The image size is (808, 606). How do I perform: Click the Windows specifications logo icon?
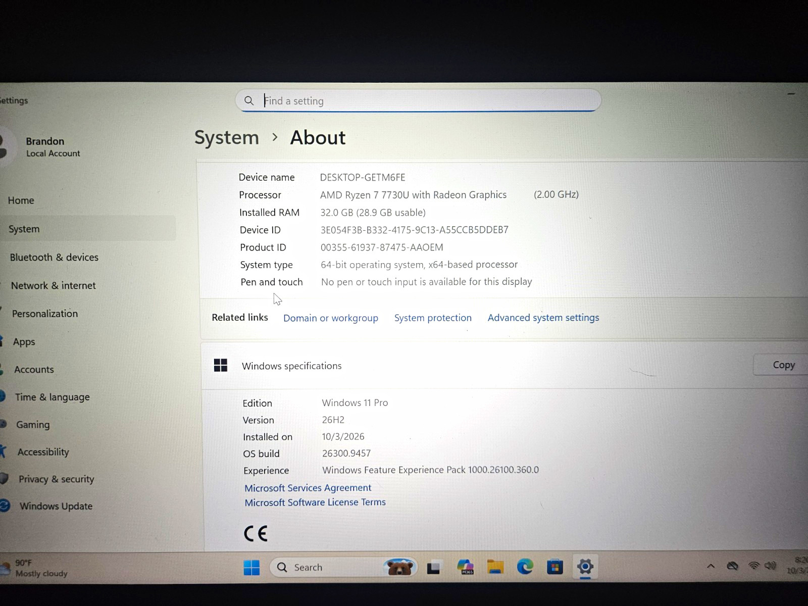point(221,365)
